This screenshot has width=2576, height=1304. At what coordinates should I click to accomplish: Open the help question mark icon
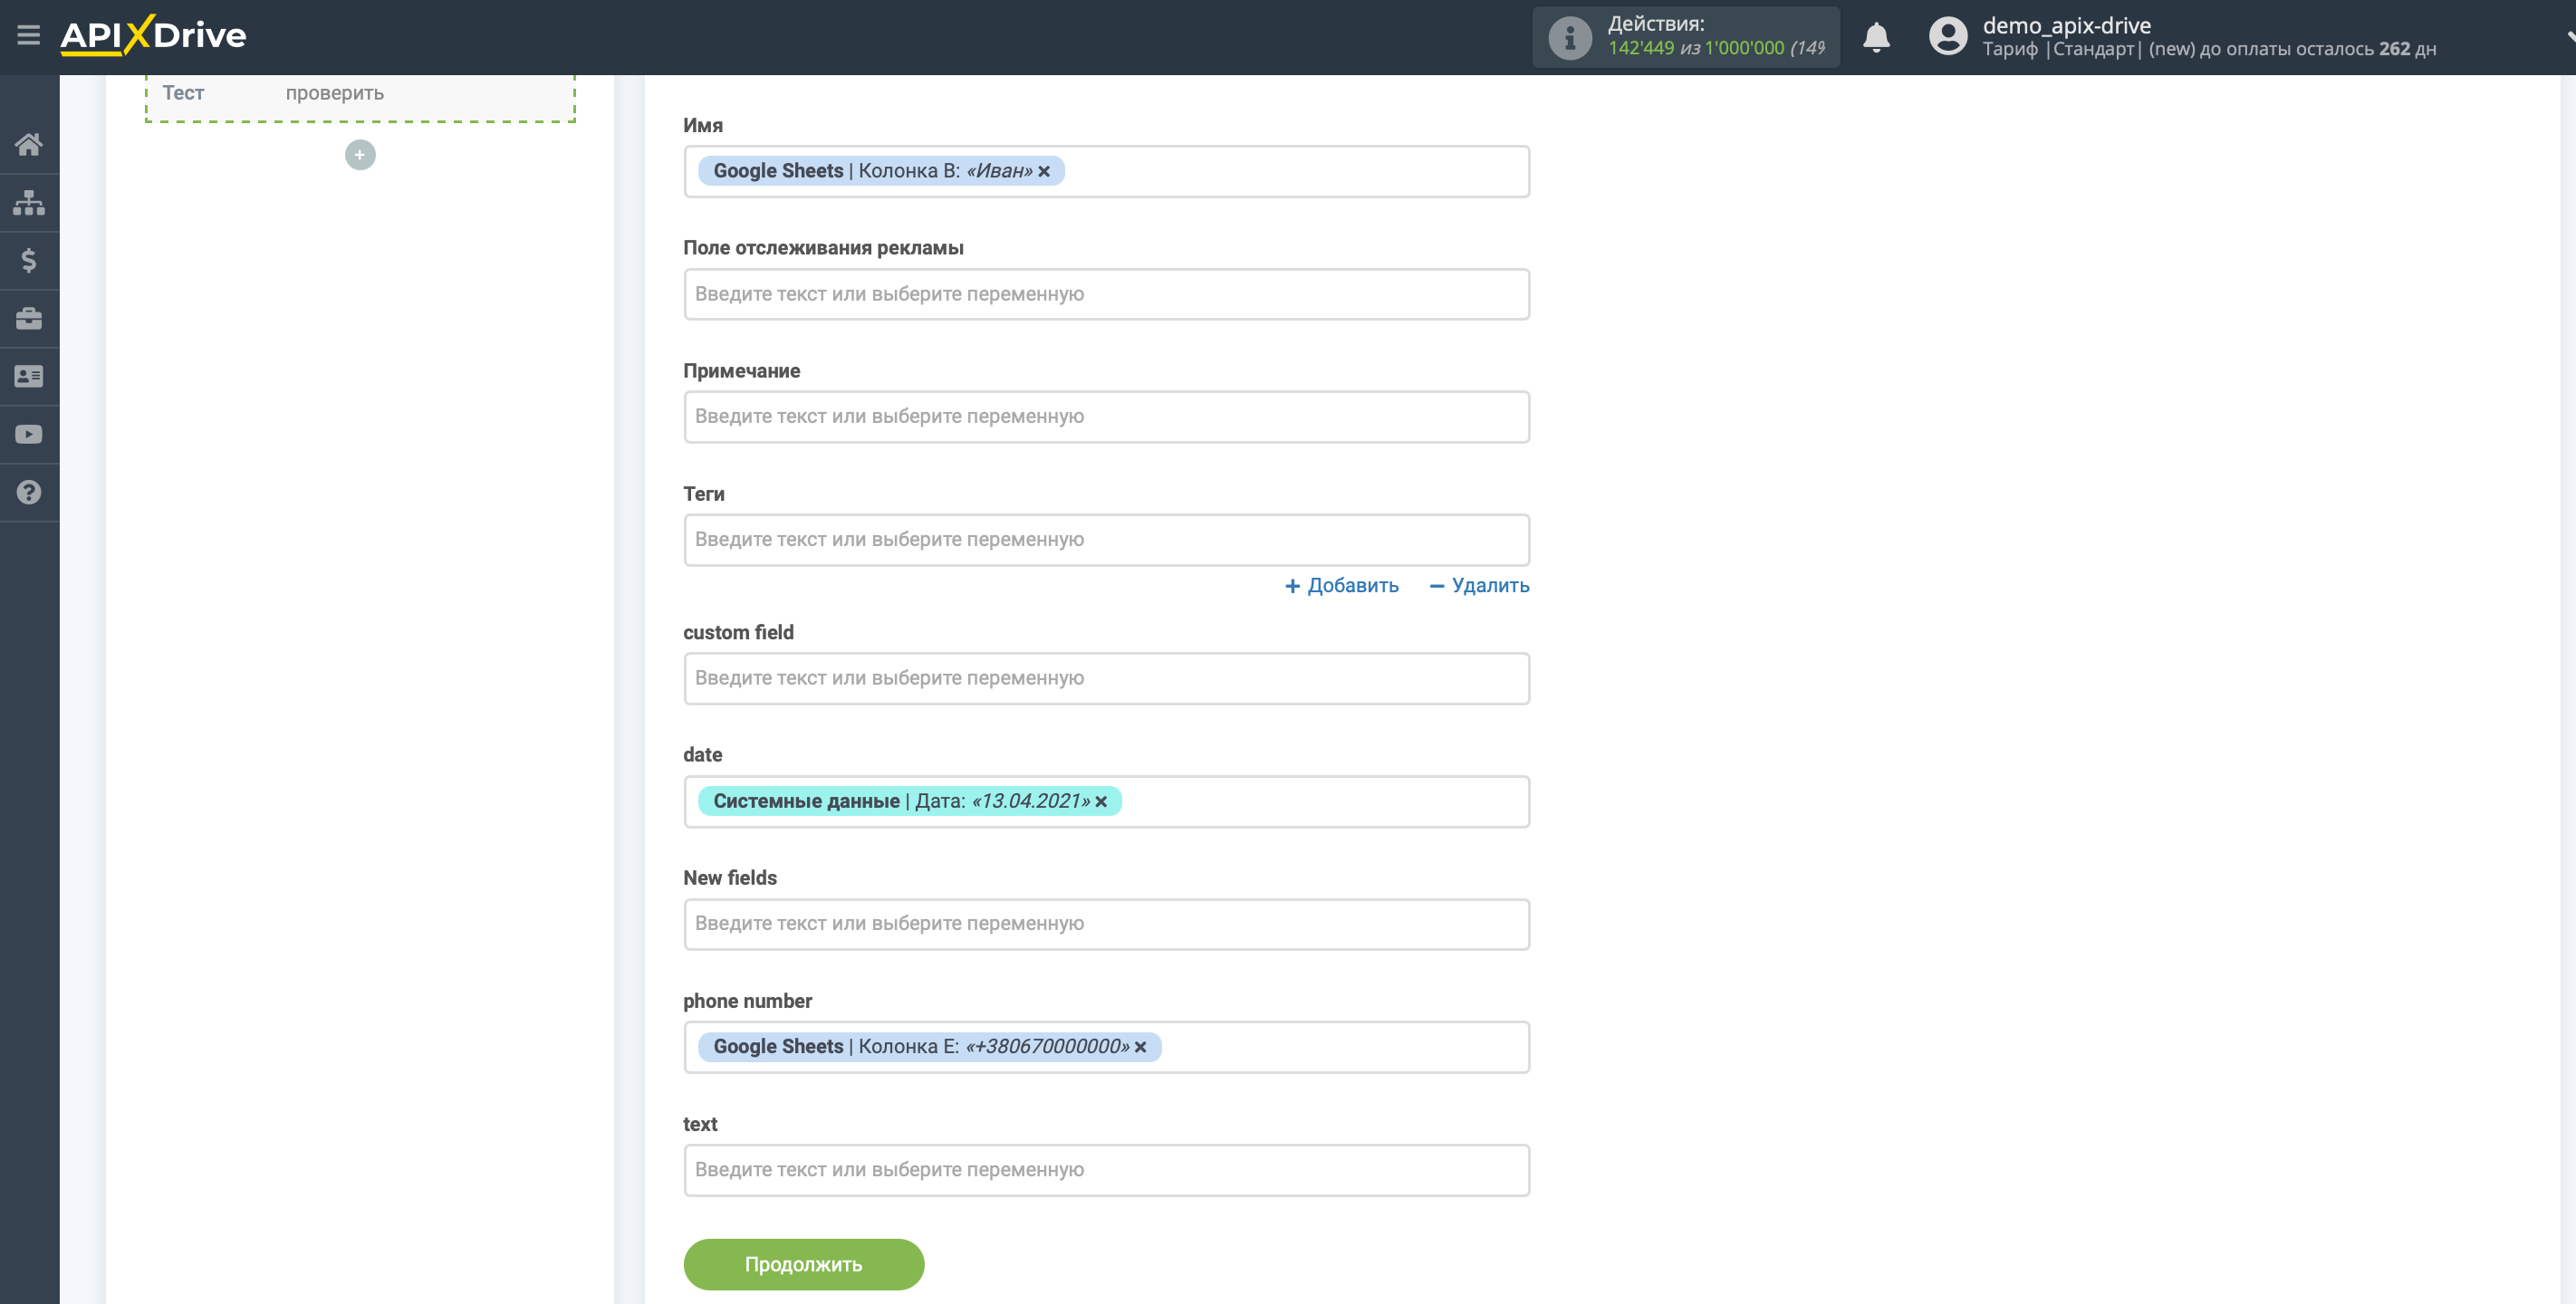29,493
